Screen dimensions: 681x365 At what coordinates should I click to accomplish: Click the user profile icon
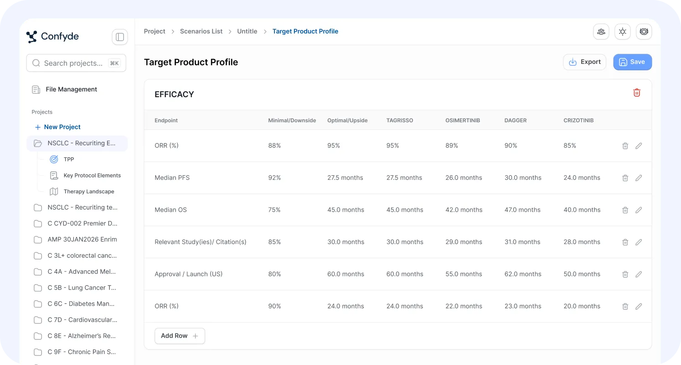pyautogui.click(x=601, y=31)
